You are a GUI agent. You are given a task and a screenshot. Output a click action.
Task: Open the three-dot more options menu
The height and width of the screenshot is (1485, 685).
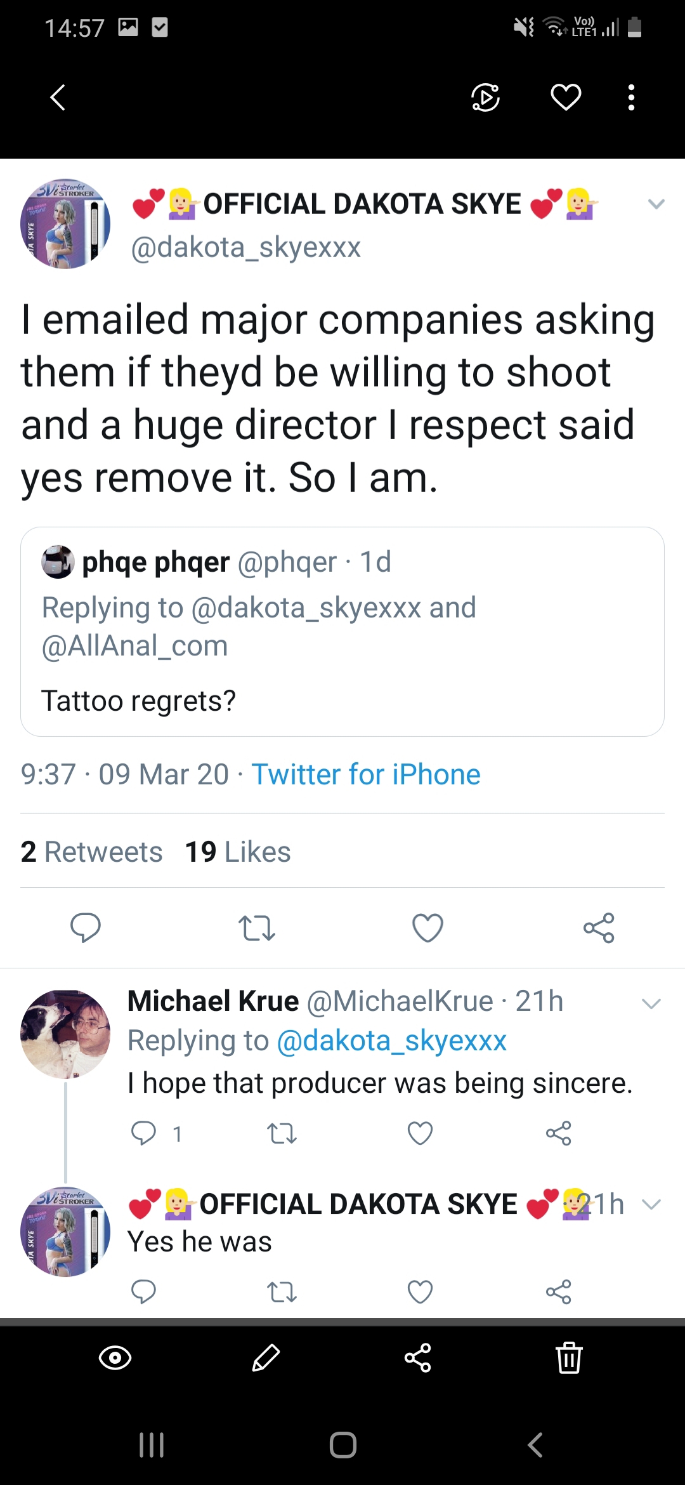point(631,97)
